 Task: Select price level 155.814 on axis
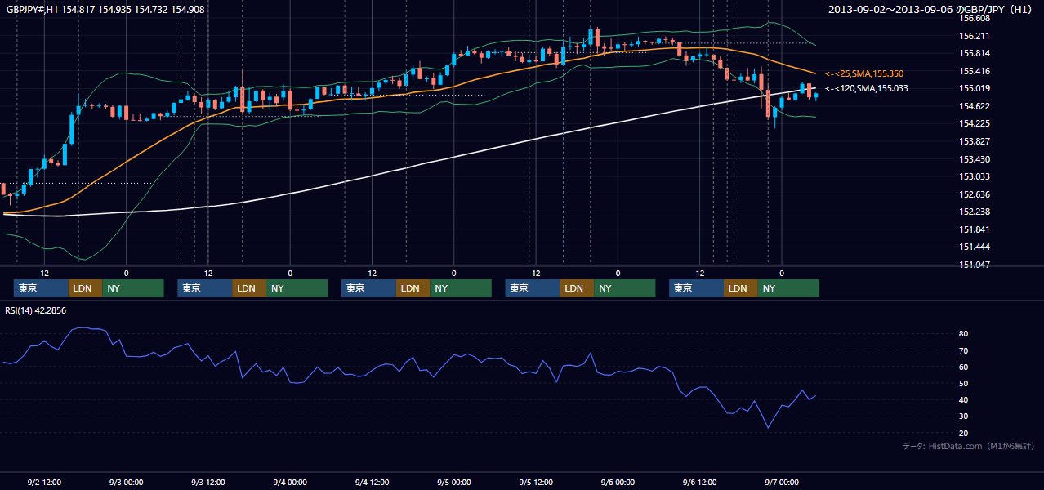[975, 53]
